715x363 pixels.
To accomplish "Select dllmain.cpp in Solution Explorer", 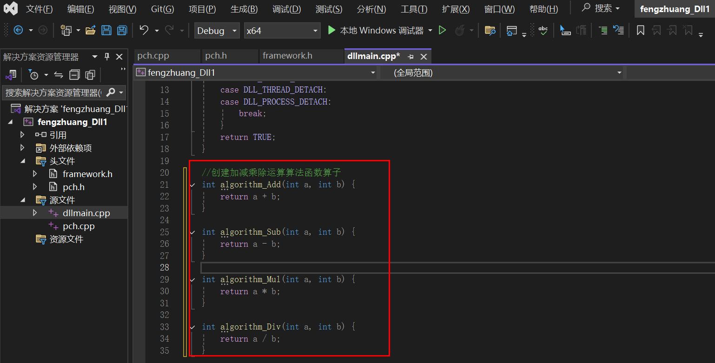I will [x=86, y=213].
